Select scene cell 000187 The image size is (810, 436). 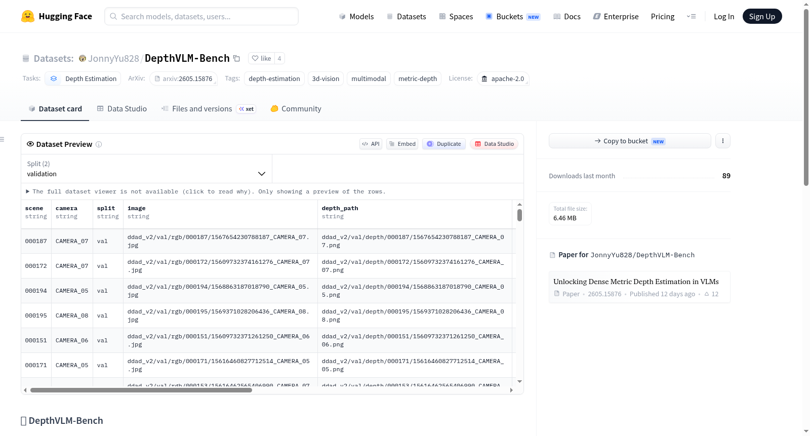point(36,241)
